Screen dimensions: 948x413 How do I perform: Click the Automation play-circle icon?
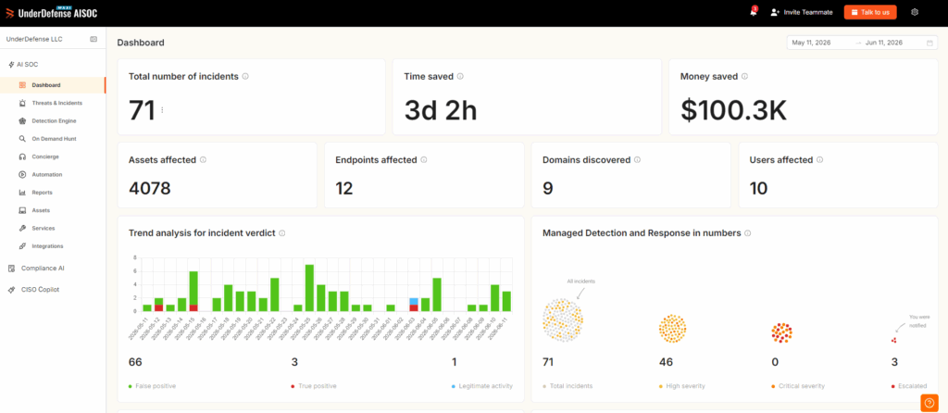pos(22,175)
